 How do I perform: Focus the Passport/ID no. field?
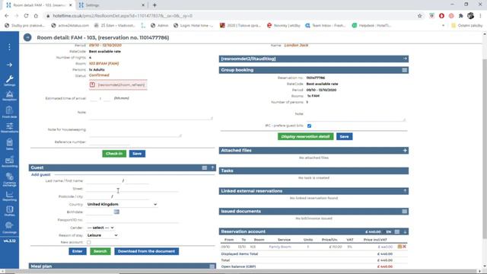tap(132, 220)
